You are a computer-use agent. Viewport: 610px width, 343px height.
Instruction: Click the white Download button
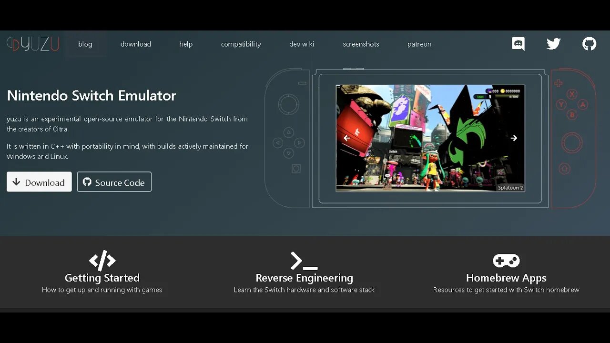click(39, 182)
